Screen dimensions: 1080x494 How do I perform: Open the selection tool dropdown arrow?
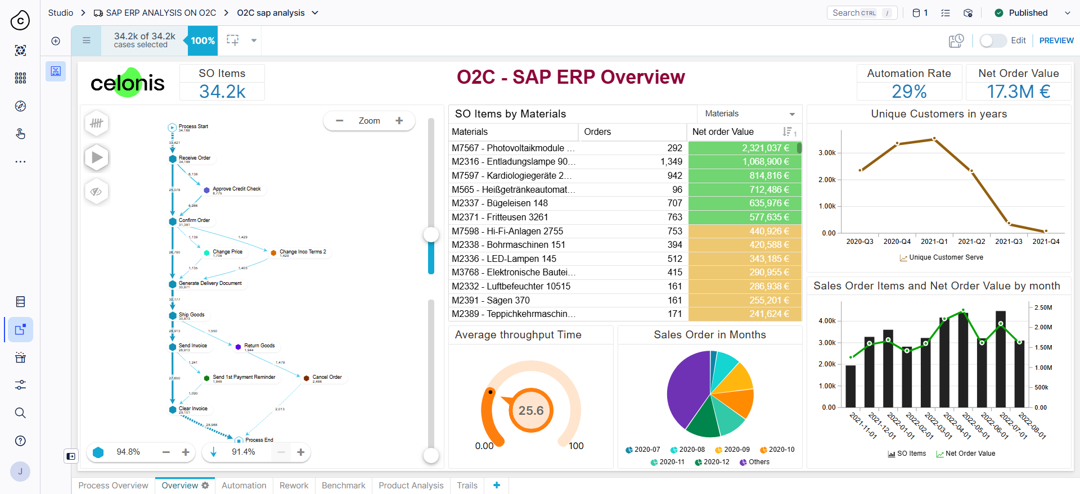click(254, 40)
